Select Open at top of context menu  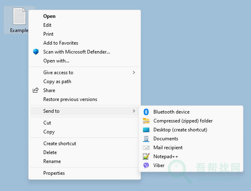click(x=49, y=16)
